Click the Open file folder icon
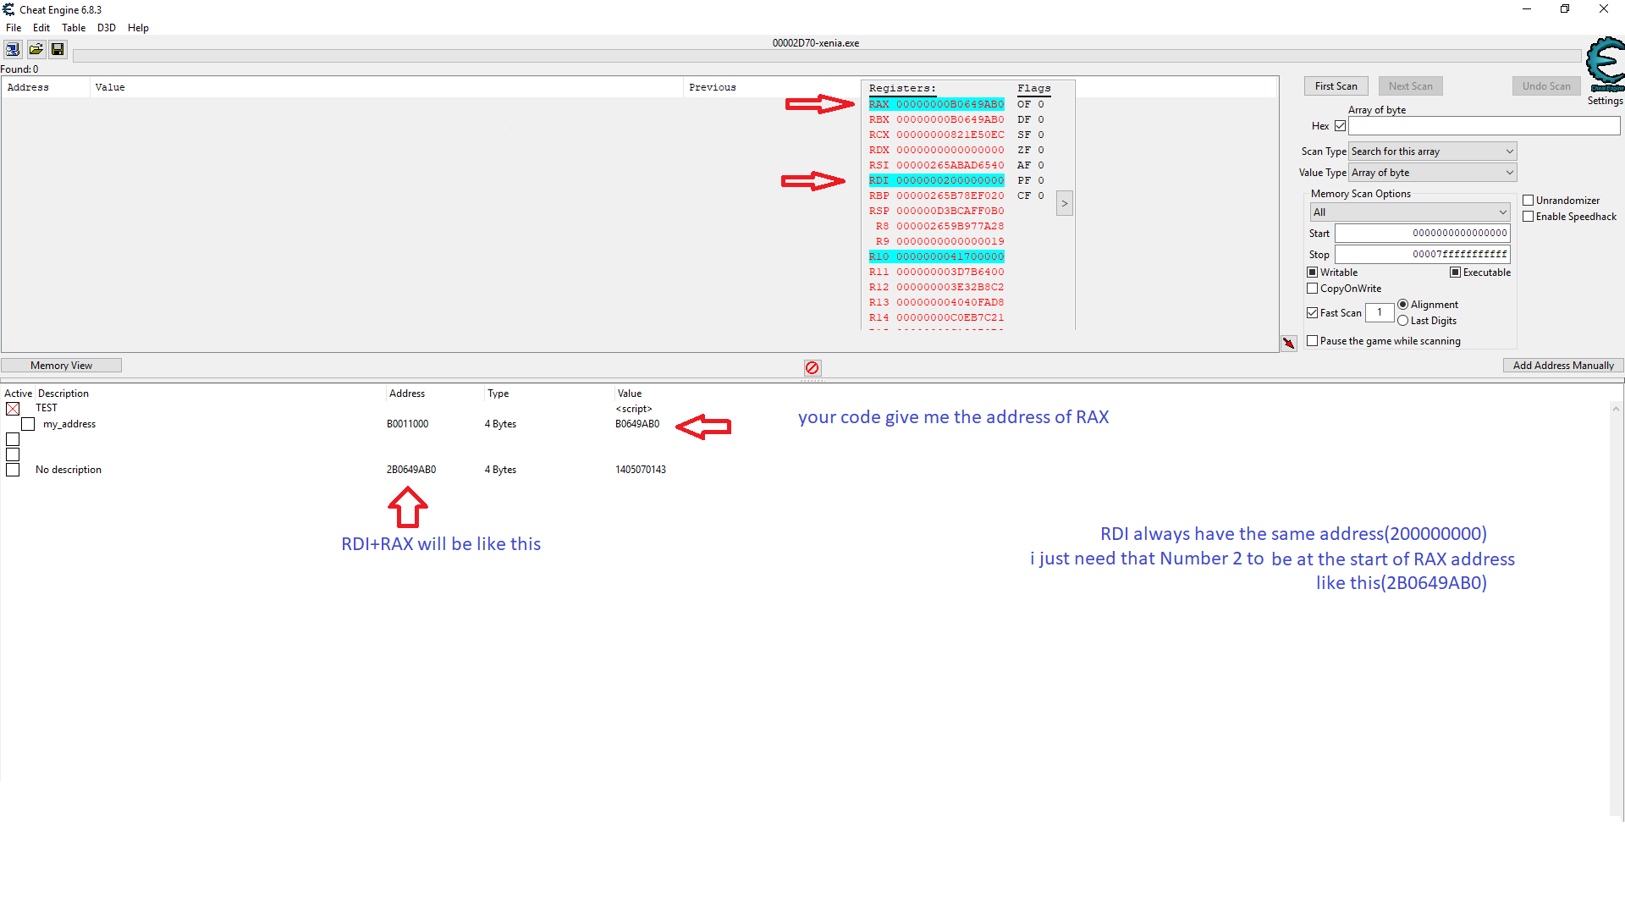 pyautogui.click(x=36, y=49)
